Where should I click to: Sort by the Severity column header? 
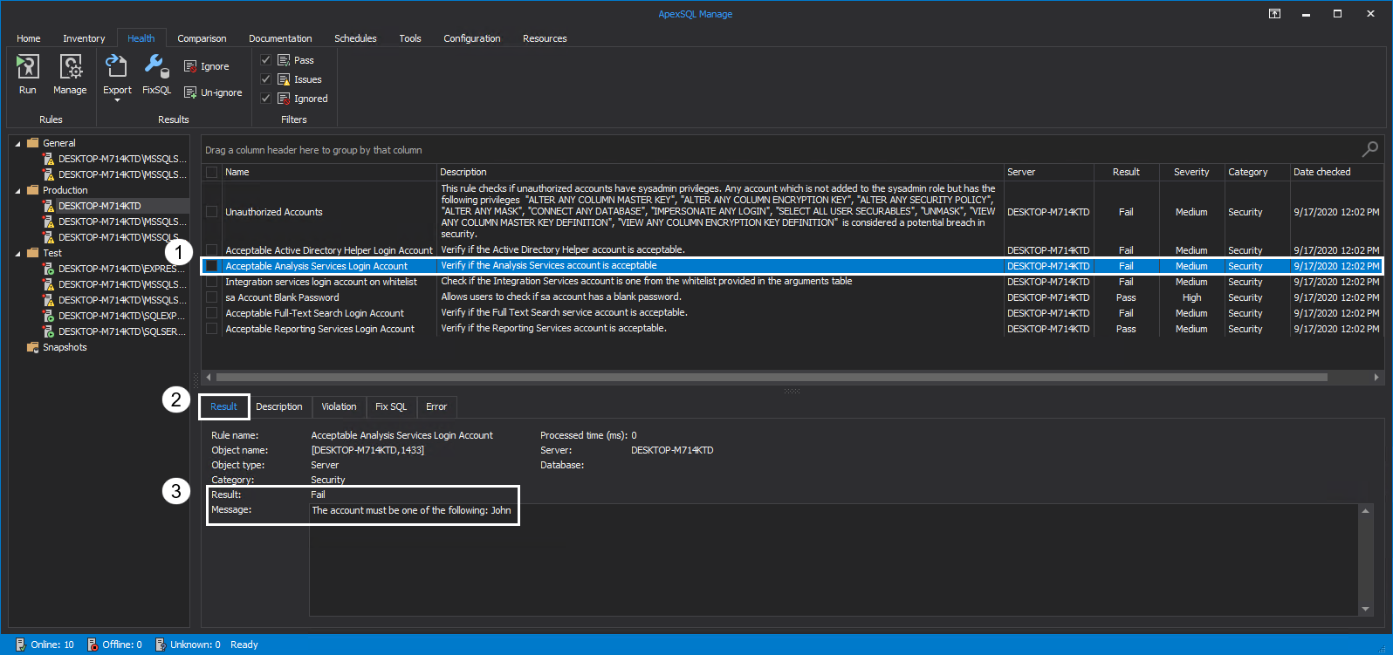[x=1191, y=173]
